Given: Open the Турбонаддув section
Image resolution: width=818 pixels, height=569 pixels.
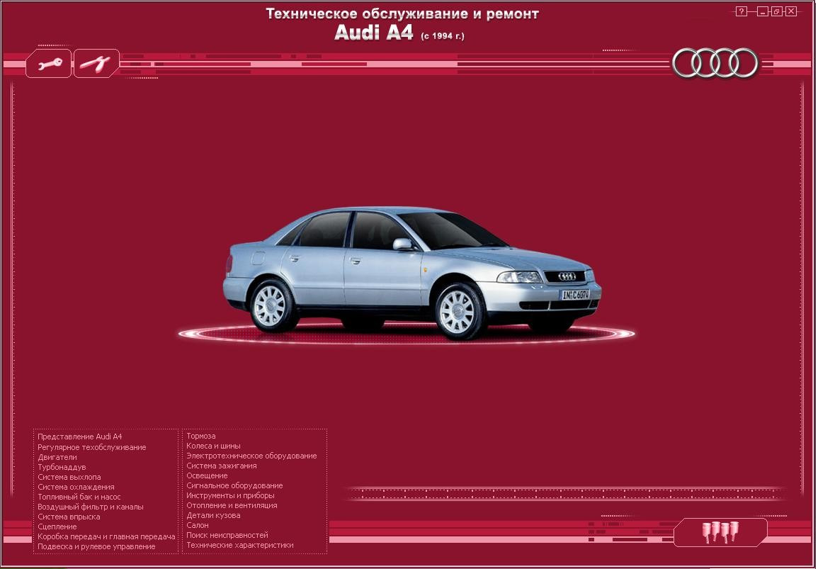Looking at the screenshot, I should [x=62, y=467].
